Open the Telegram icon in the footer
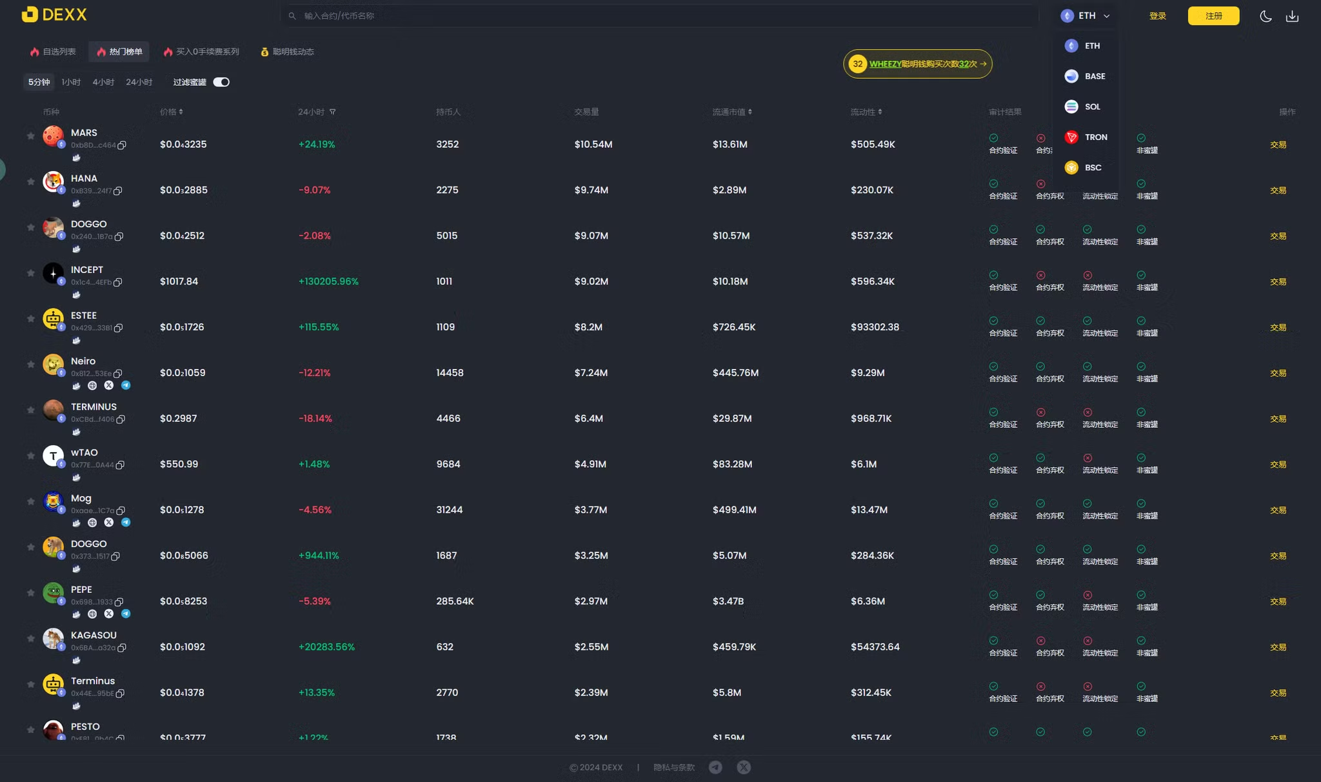The image size is (1321, 782). click(715, 767)
